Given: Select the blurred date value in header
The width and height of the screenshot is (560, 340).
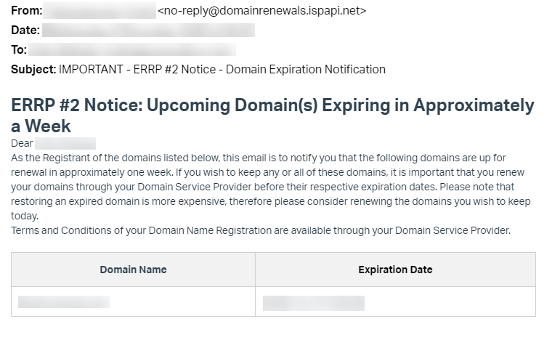Looking at the screenshot, I should click(148, 31).
